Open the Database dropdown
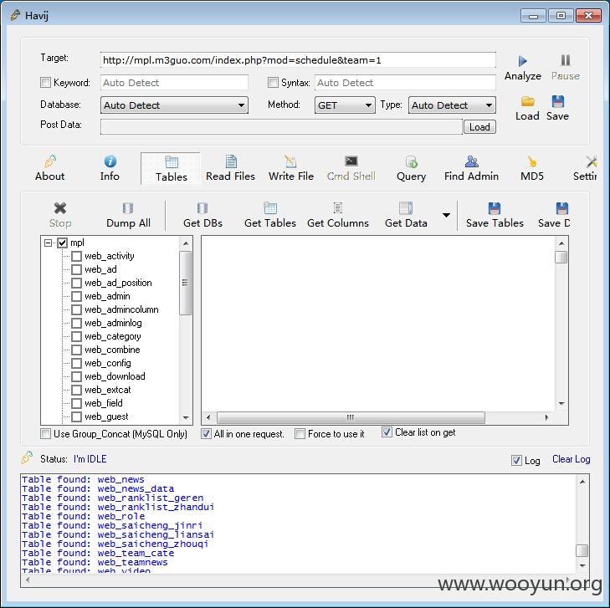 [174, 105]
